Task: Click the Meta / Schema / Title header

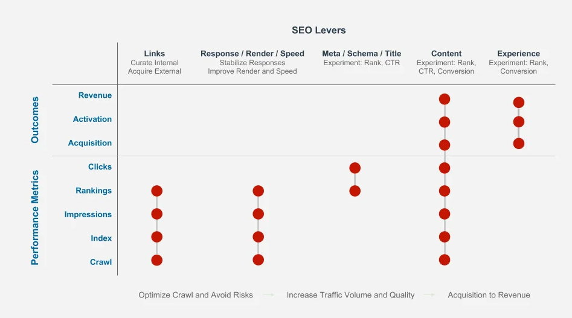Action: coord(361,54)
